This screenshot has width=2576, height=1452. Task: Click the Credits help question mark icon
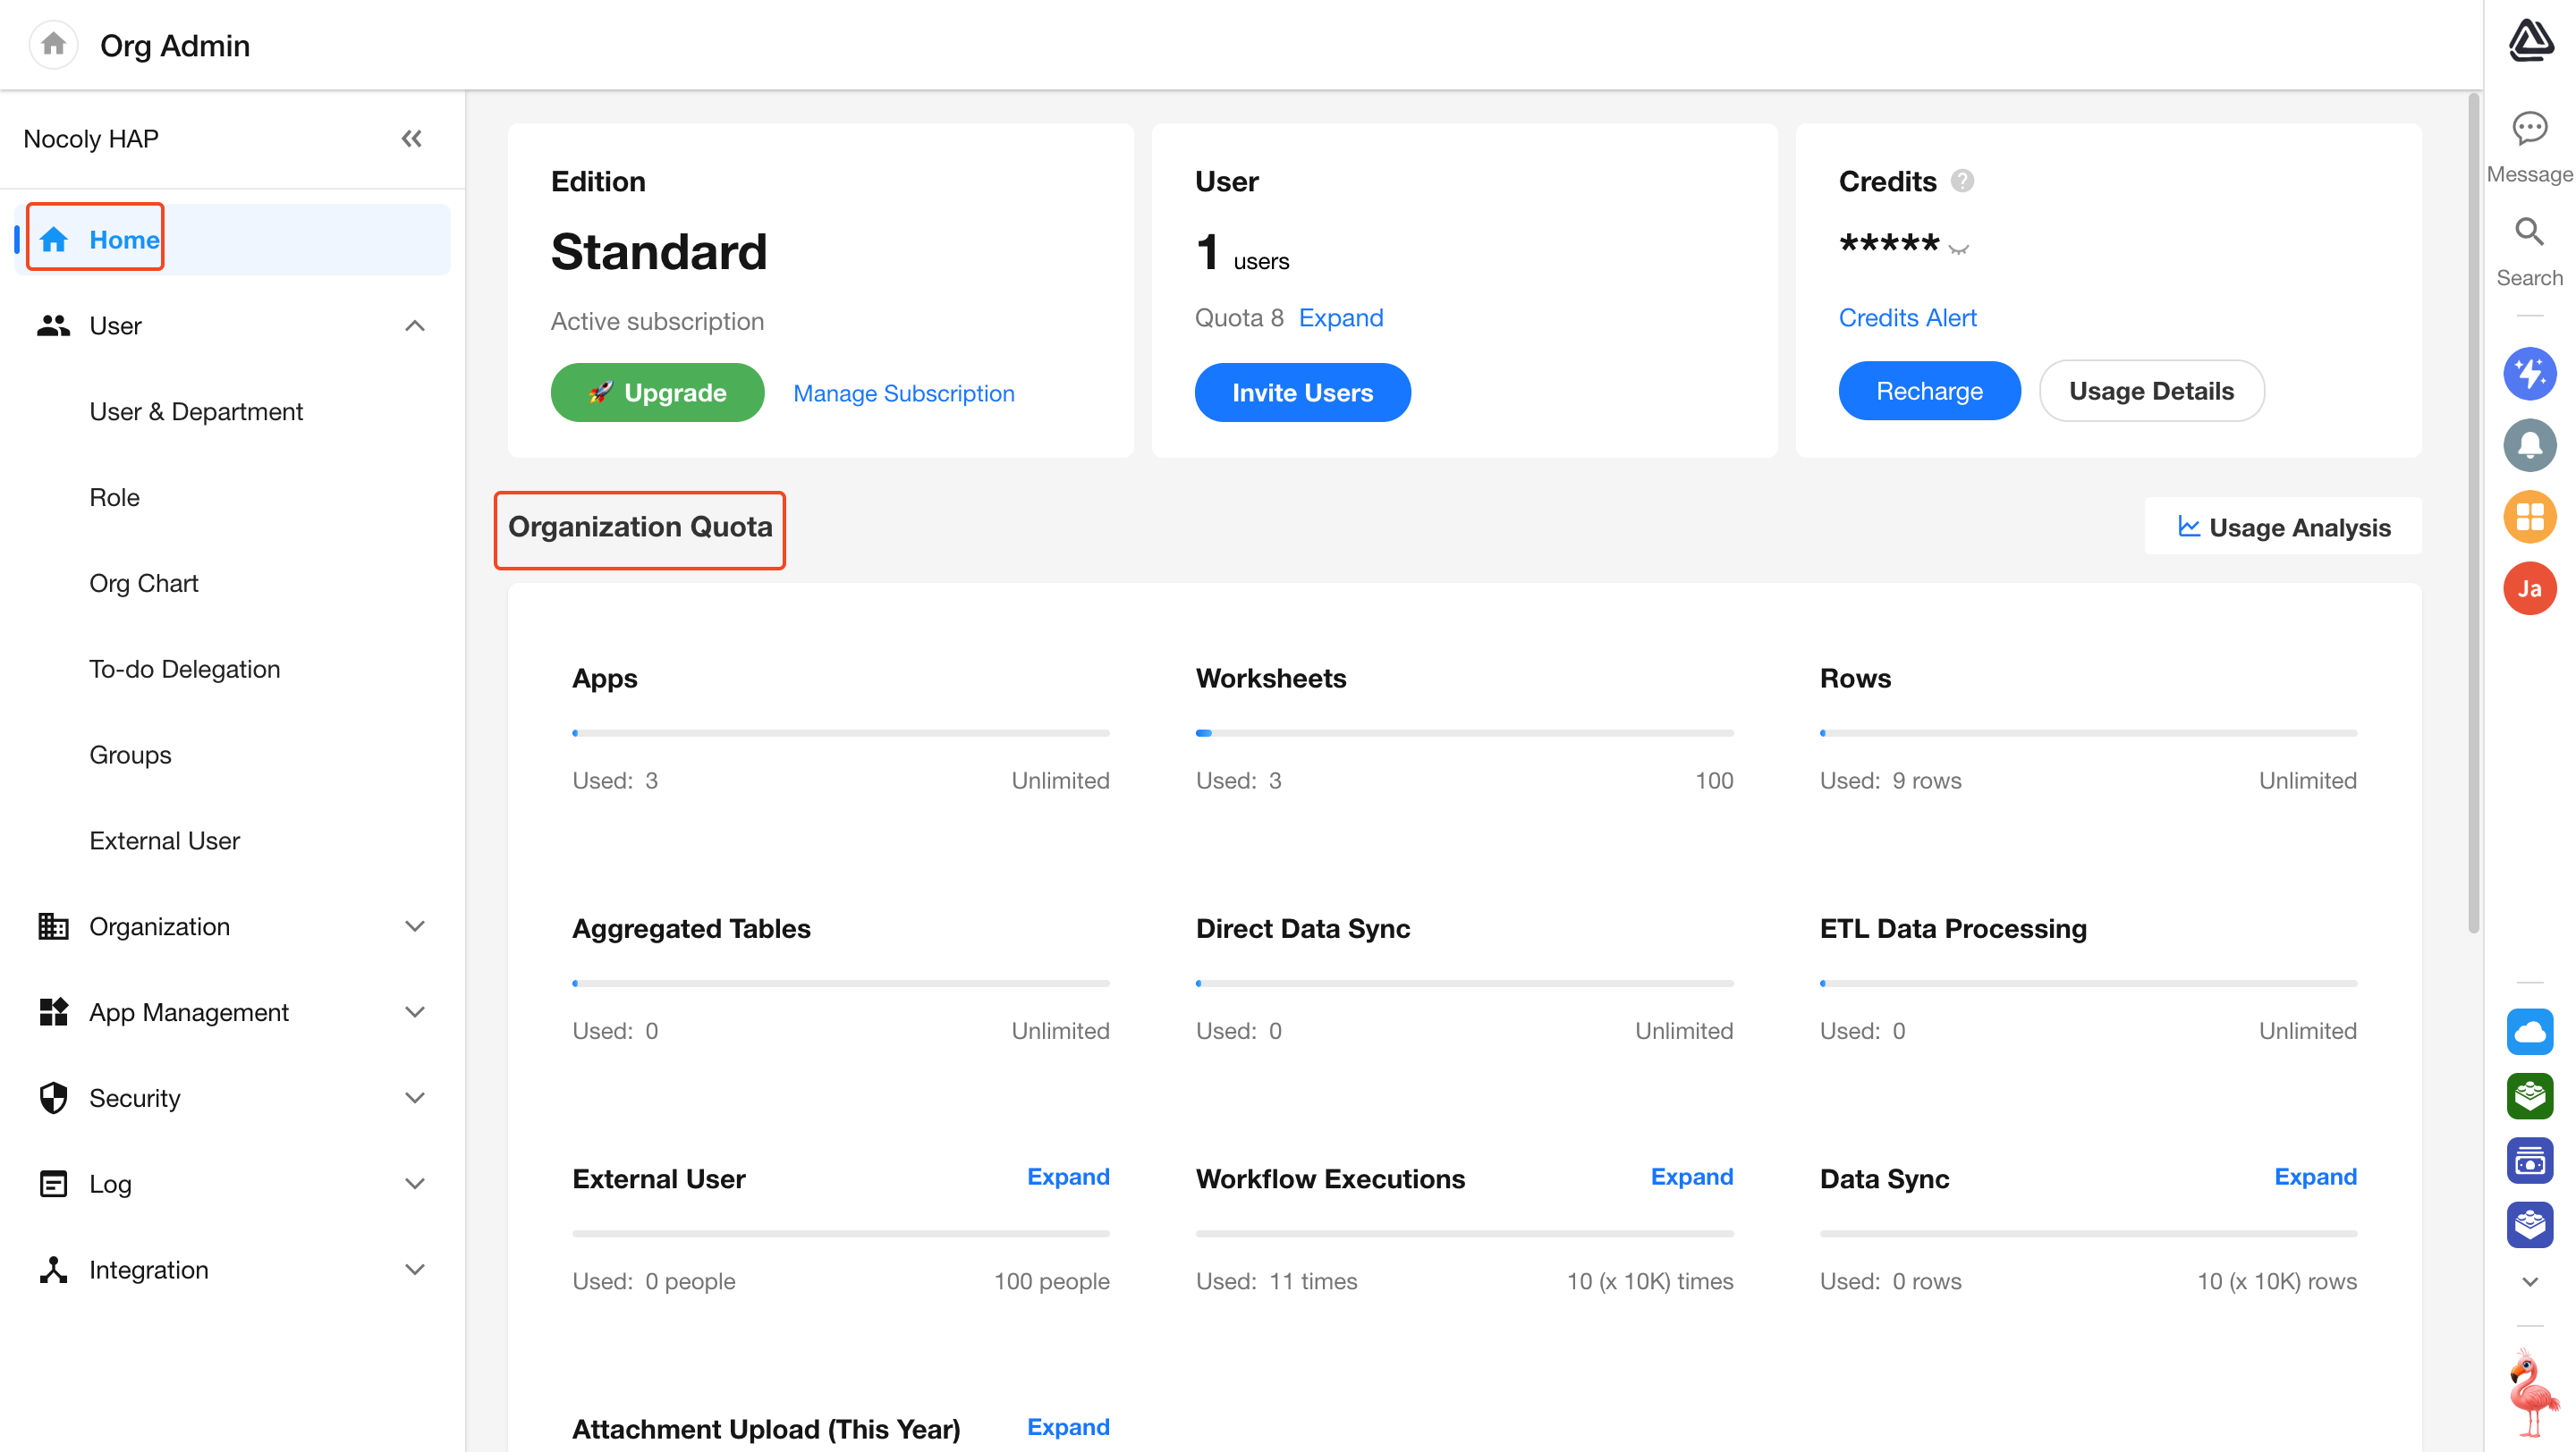[x=1962, y=181]
